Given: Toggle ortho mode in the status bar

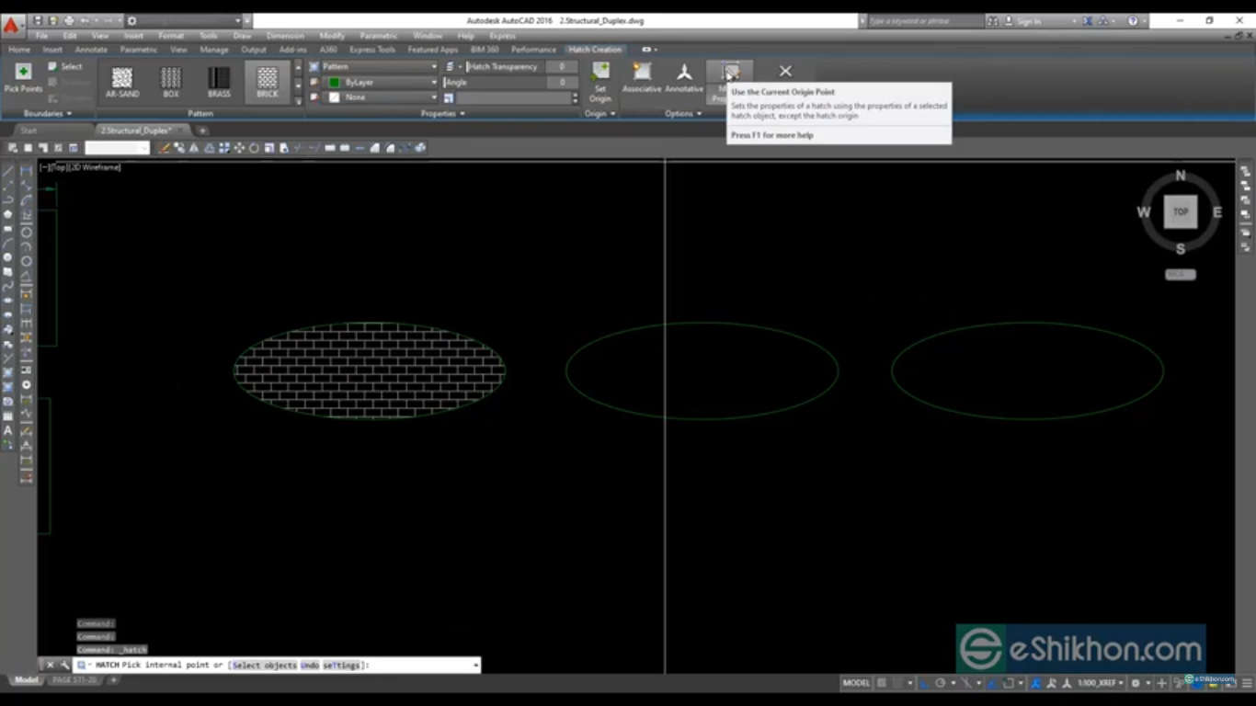Looking at the screenshot, I should (922, 683).
